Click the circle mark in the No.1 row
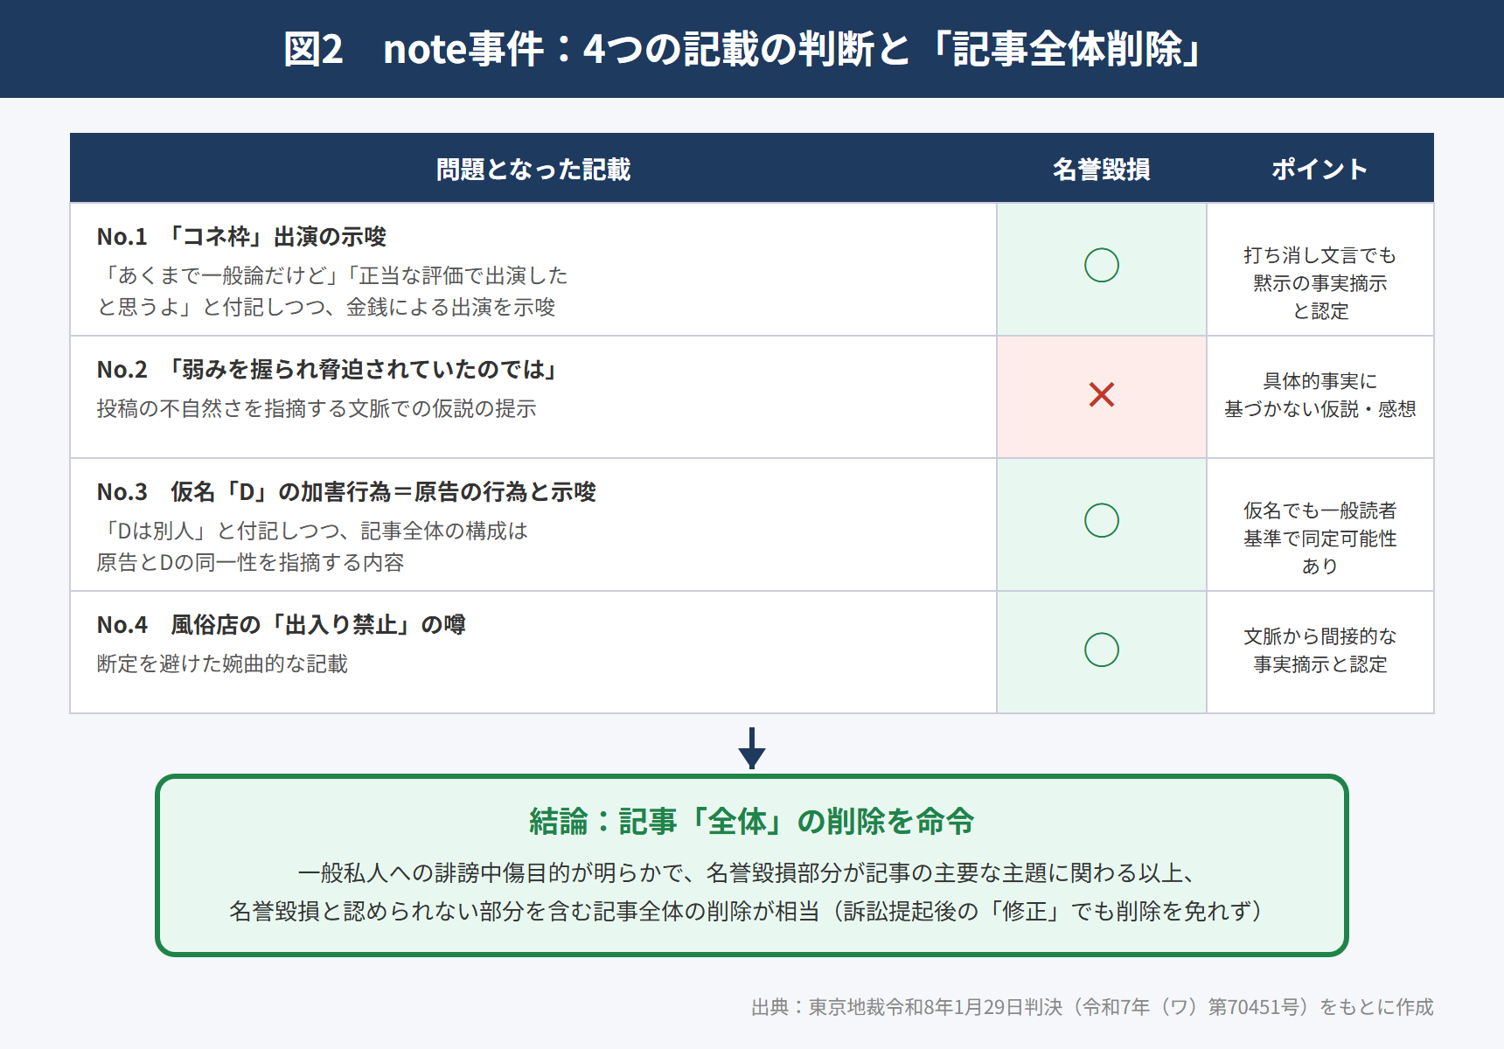1504x1049 pixels. coord(1102,265)
